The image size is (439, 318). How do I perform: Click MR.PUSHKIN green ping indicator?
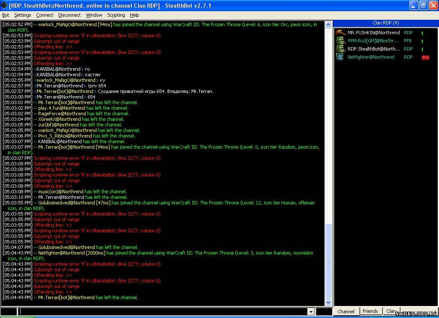422,33
